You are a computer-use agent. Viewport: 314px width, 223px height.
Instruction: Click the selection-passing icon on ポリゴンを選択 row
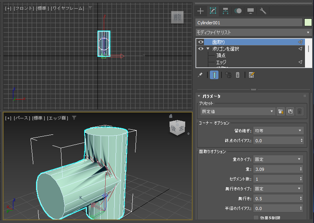tap(300, 49)
